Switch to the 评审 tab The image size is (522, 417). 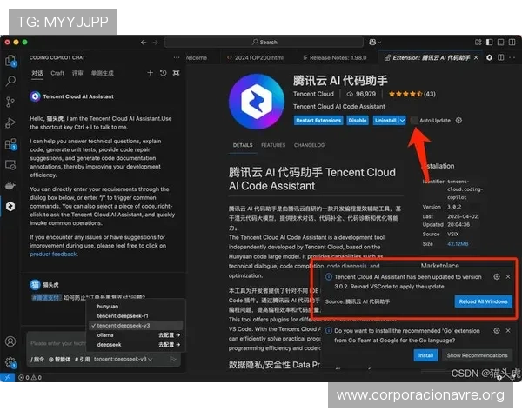point(77,73)
